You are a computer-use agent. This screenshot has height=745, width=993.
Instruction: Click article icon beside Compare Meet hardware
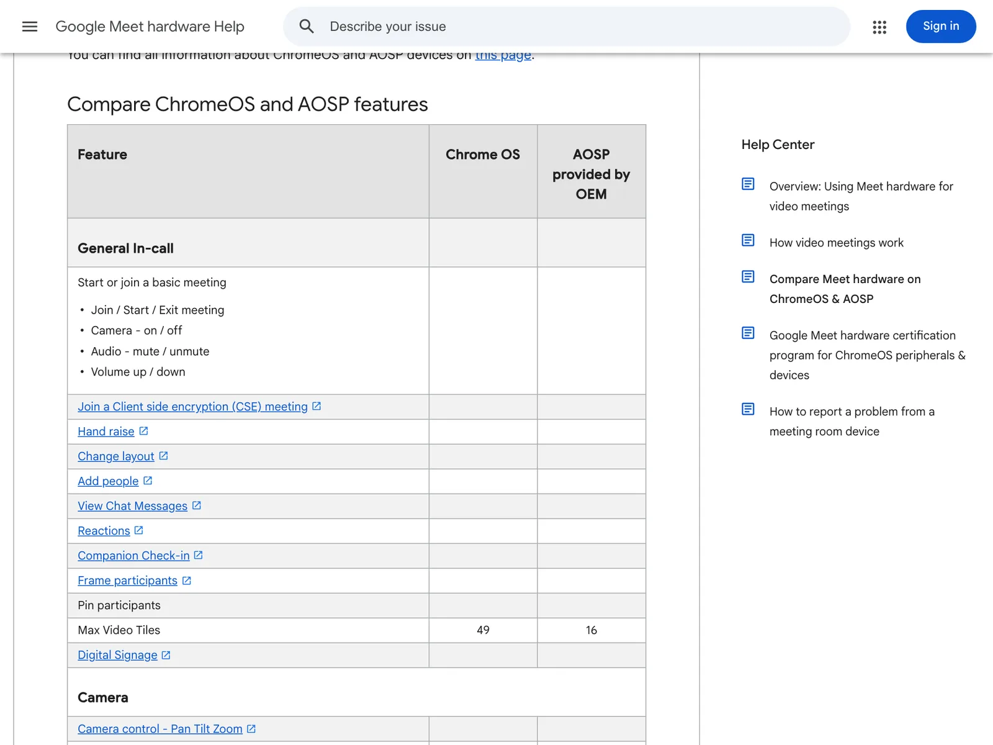point(748,276)
